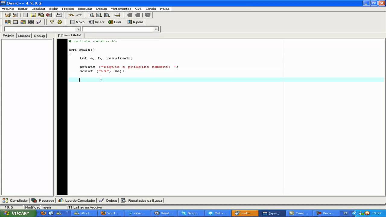The width and height of the screenshot is (386, 217).
Task: Click the Compile grid icon
Action: 8,22
